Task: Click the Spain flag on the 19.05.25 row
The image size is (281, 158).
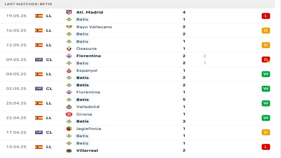Action: [x=39, y=16]
